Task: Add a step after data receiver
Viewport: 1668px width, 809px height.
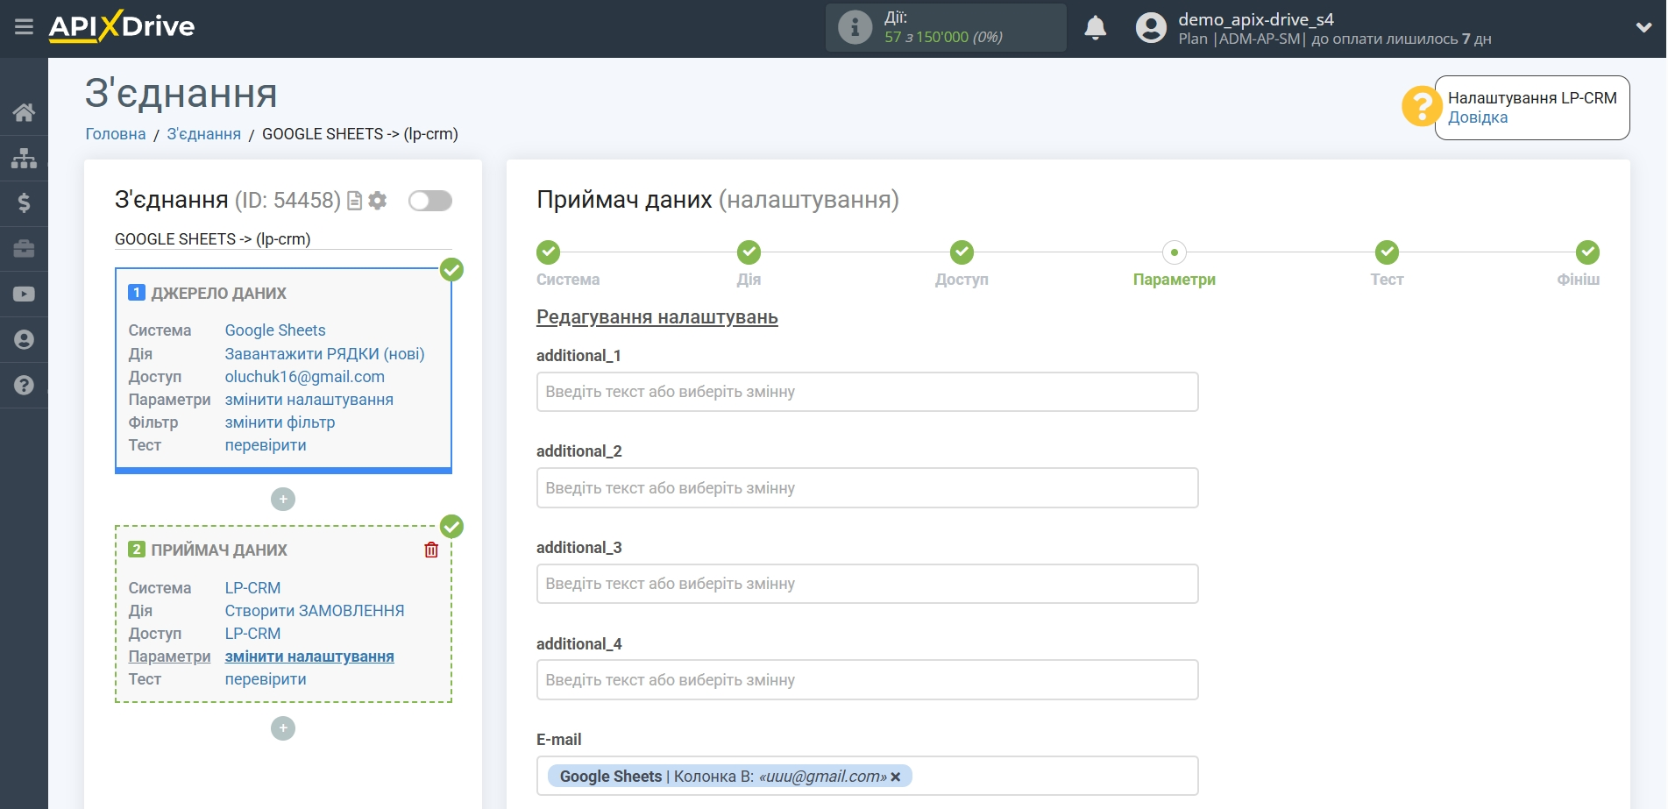Action: [283, 728]
